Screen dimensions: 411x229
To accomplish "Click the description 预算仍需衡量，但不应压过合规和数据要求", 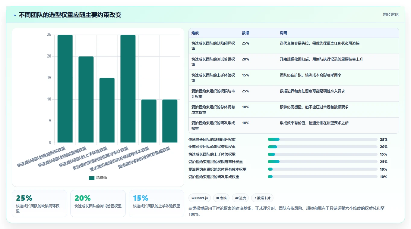I will pyautogui.click(x=314, y=107).
